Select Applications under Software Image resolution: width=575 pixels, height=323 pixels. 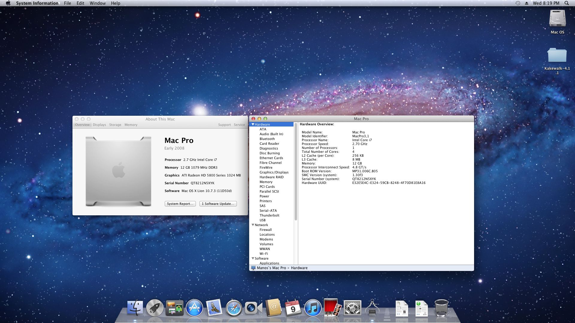coord(270,263)
